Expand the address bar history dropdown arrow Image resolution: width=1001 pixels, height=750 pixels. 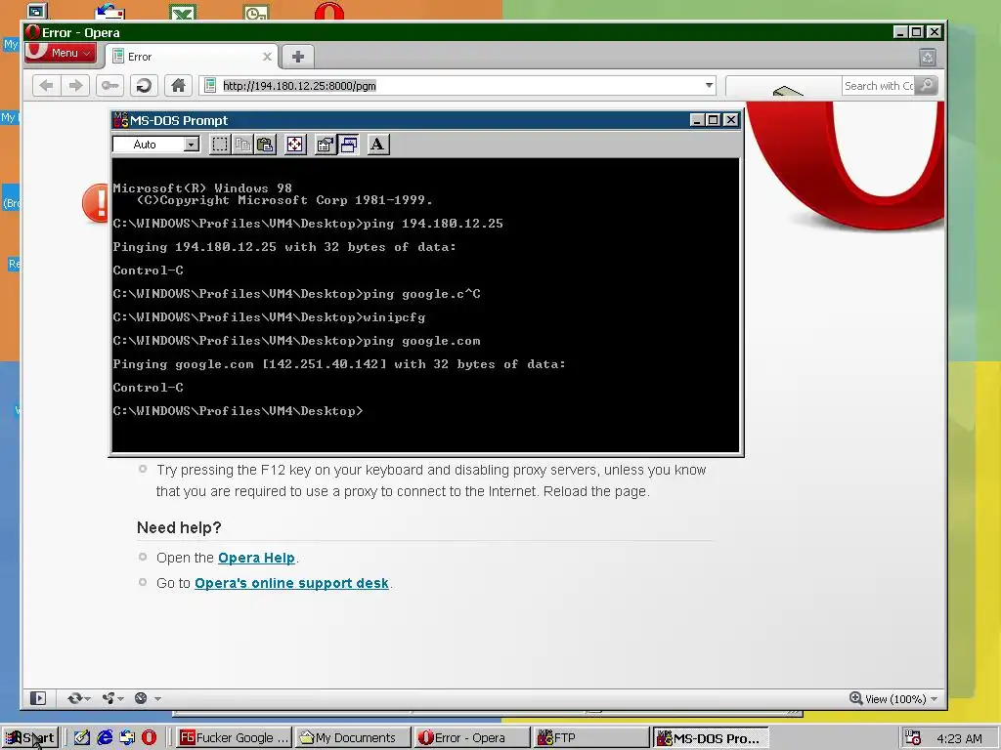pyautogui.click(x=709, y=86)
